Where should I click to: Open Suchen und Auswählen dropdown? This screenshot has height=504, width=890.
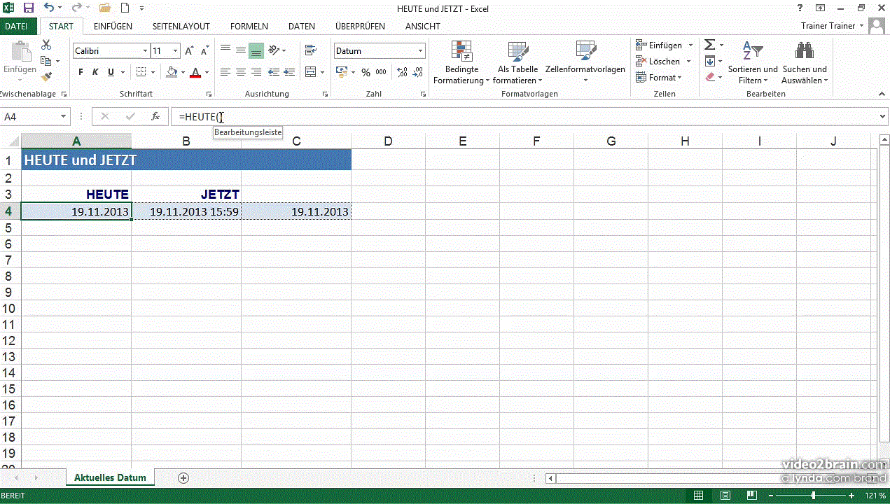(x=805, y=63)
